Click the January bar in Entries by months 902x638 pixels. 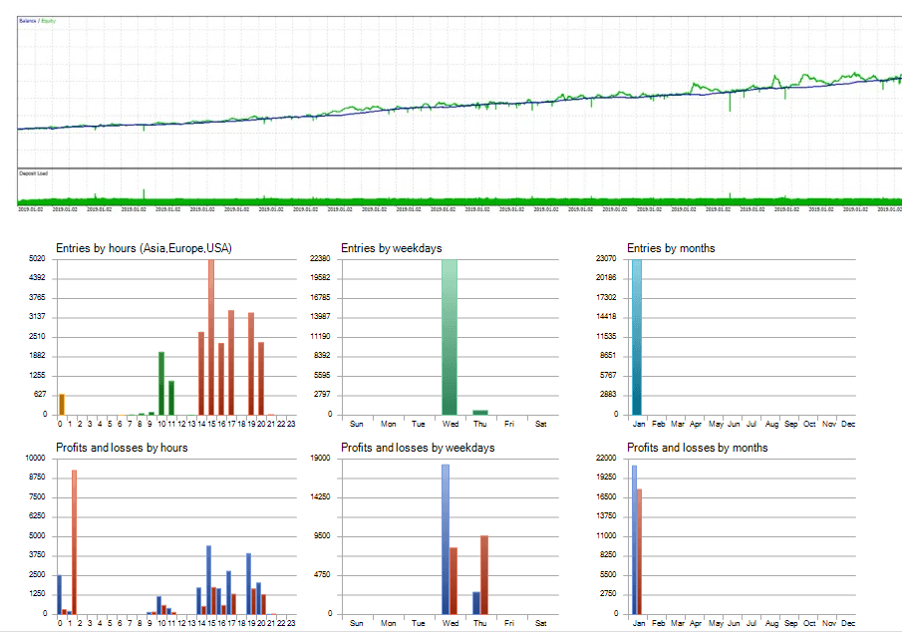(637, 339)
